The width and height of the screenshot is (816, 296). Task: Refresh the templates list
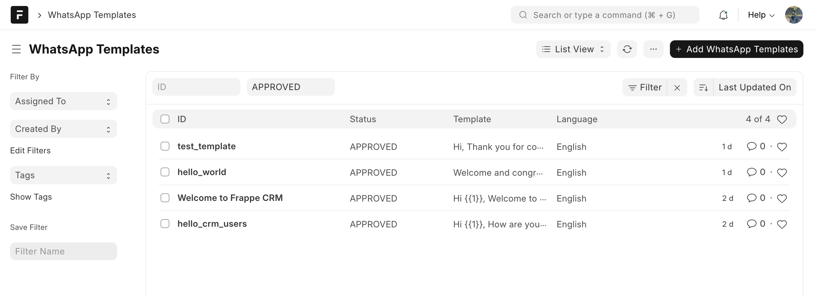coord(627,49)
